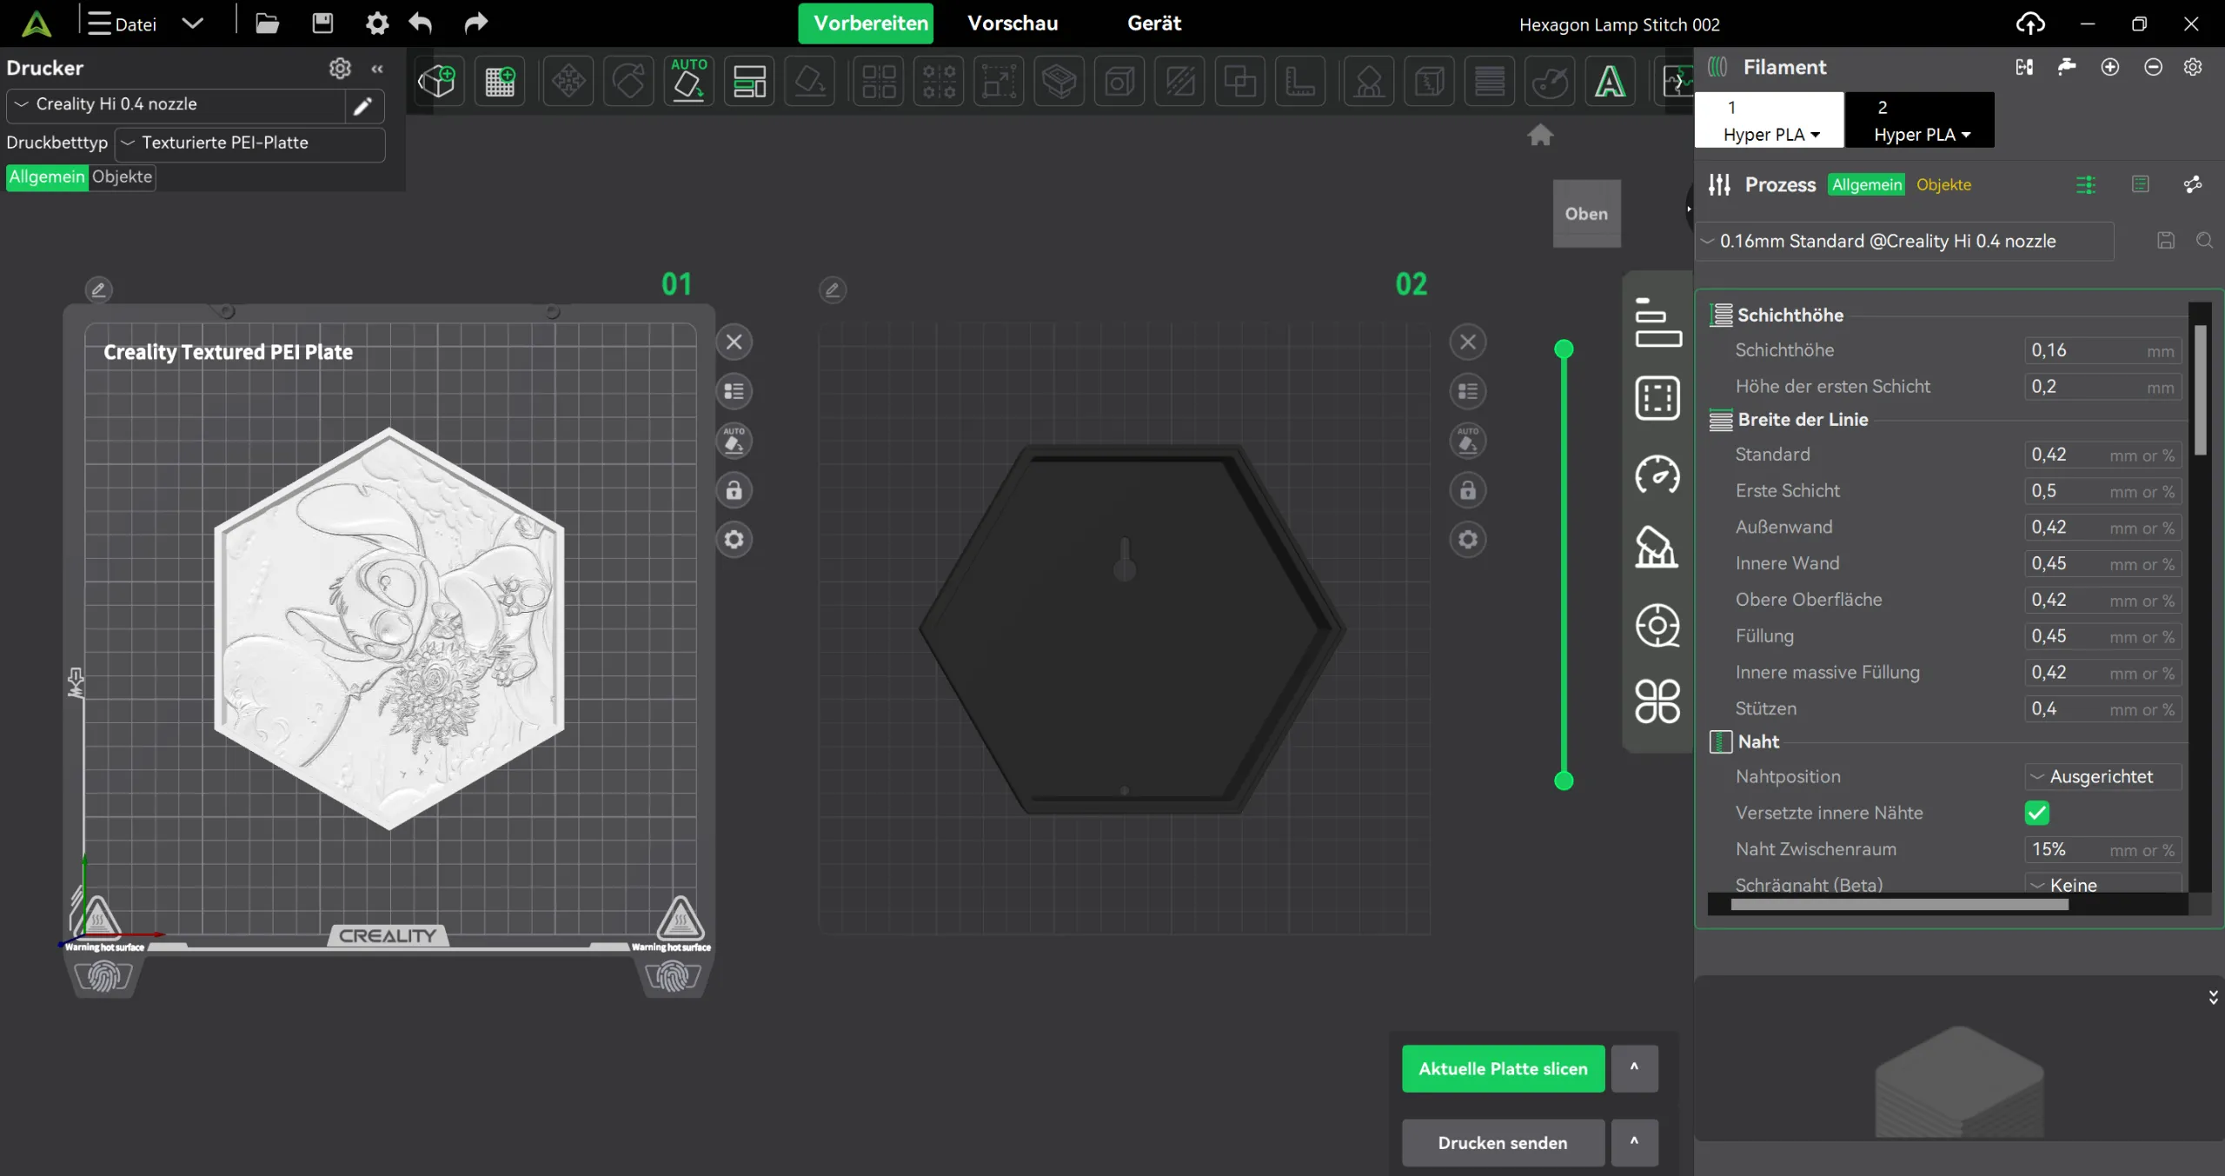Select the Color painting palette tool

click(x=1549, y=82)
